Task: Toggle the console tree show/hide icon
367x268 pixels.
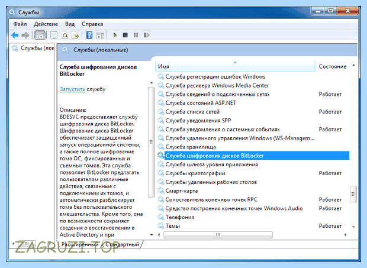Action: coord(40,35)
